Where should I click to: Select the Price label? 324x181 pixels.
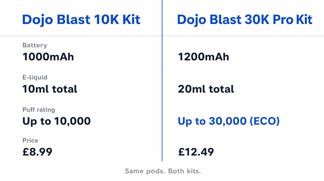[x=30, y=140]
